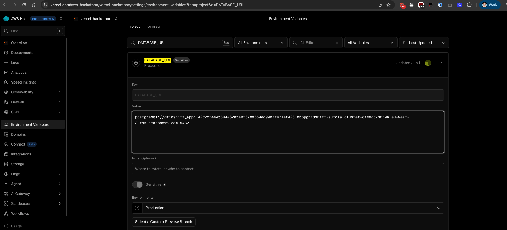This screenshot has height=230, width=507.
Task: Open the vercel-hackathon project switcher
Action: (116, 19)
